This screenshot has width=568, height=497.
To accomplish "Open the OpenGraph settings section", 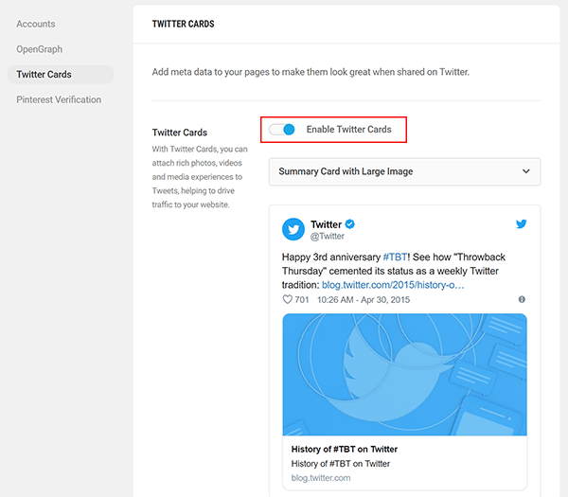I will click(39, 49).
